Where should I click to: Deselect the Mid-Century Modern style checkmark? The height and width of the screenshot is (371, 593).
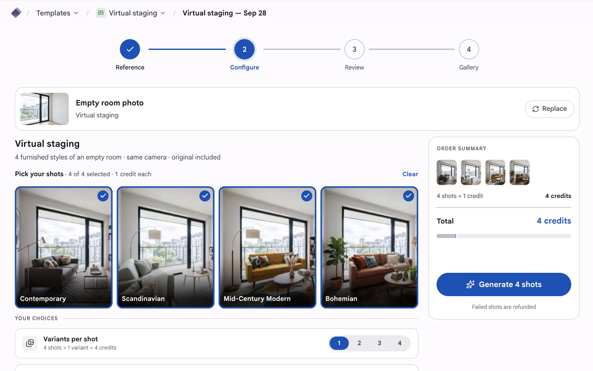point(307,196)
